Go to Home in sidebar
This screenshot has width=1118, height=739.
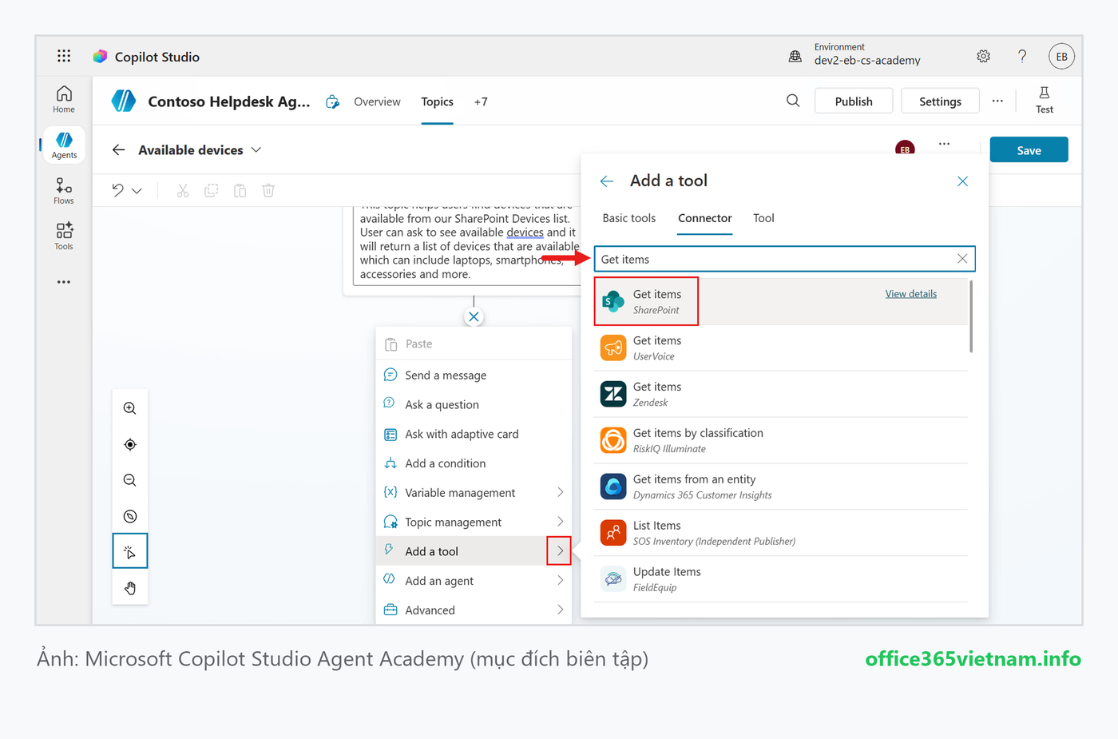tap(64, 99)
